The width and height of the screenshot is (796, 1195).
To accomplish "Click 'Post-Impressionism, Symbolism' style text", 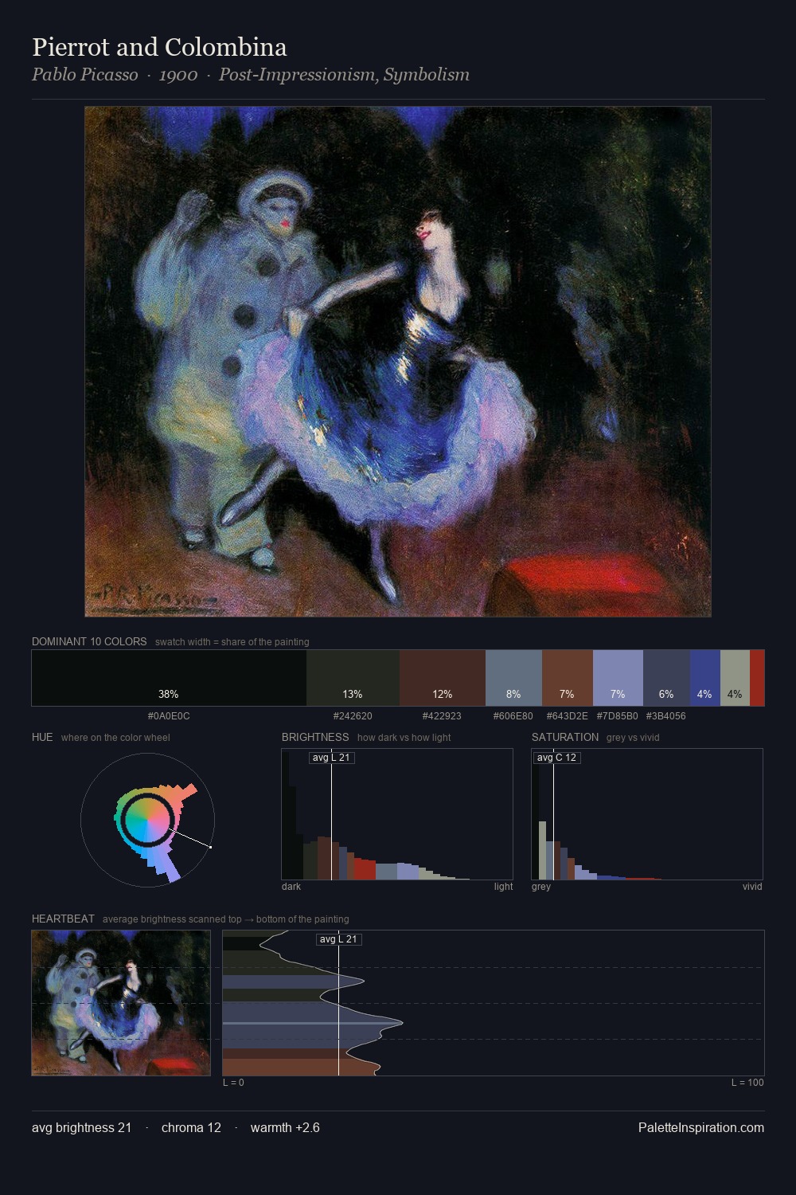I will (344, 75).
